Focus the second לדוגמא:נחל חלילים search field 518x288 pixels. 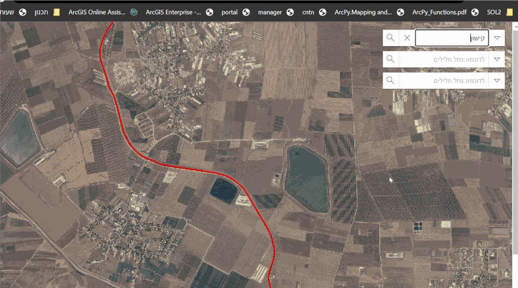click(444, 59)
